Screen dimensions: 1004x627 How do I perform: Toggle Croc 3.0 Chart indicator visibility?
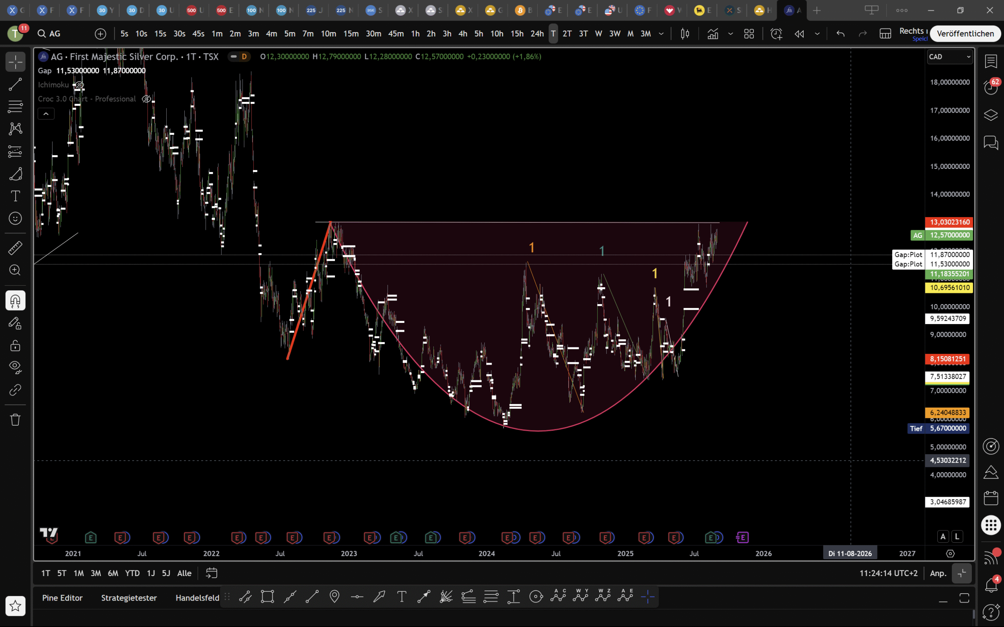pos(146,99)
